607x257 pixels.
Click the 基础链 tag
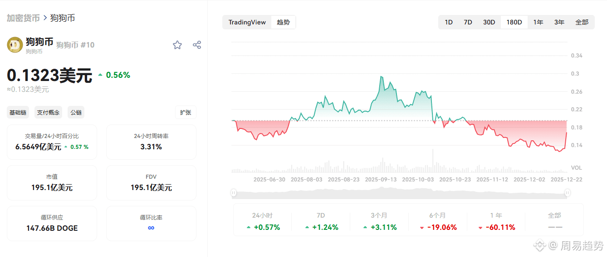(19, 112)
